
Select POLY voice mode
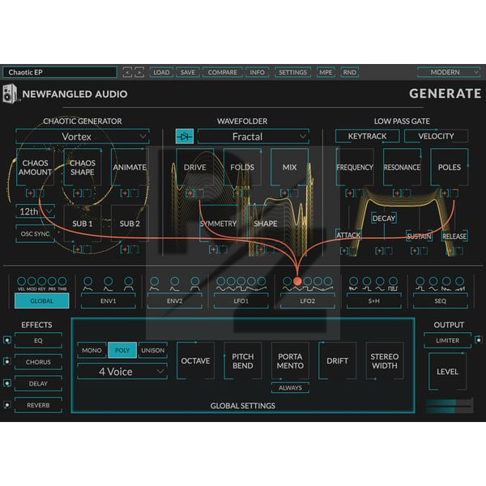click(x=122, y=350)
